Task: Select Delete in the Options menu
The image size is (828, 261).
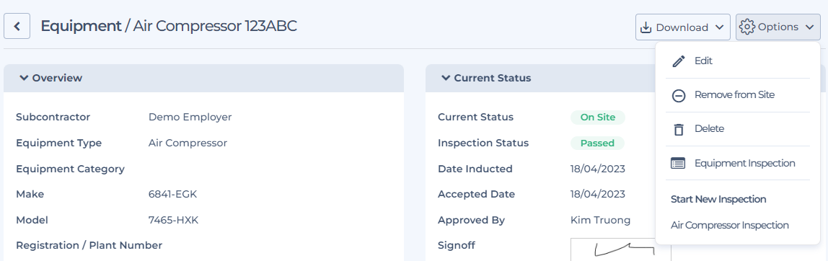Action: (x=738, y=129)
